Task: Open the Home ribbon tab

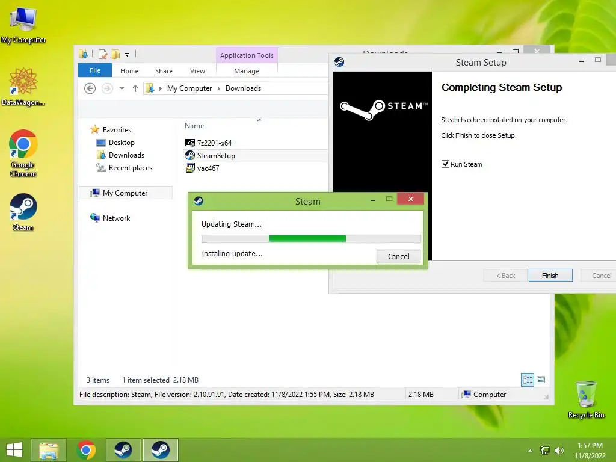Action: coord(129,71)
